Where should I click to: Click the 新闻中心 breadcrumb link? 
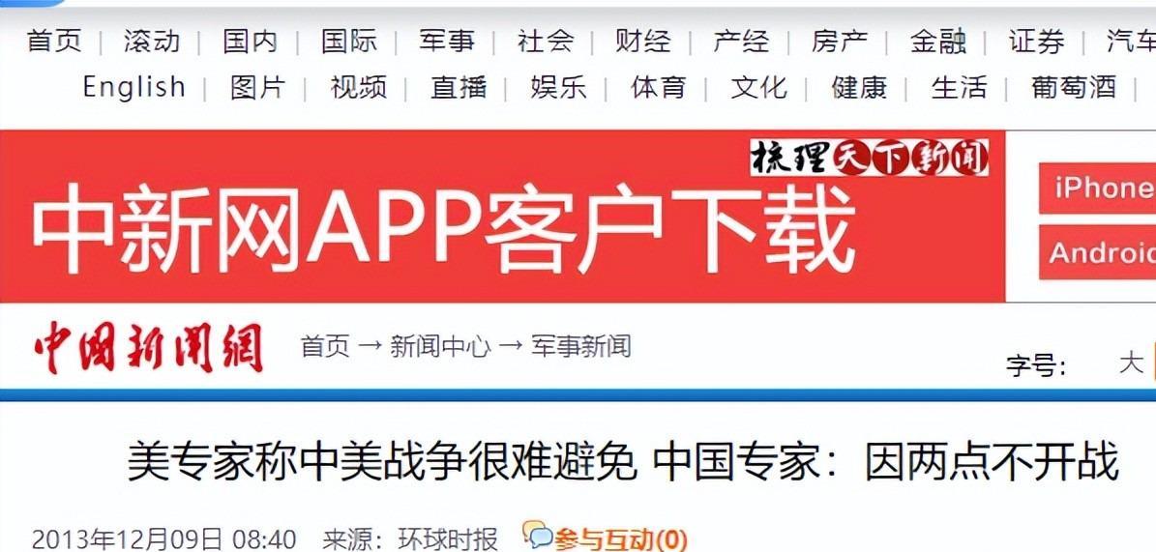click(x=440, y=346)
